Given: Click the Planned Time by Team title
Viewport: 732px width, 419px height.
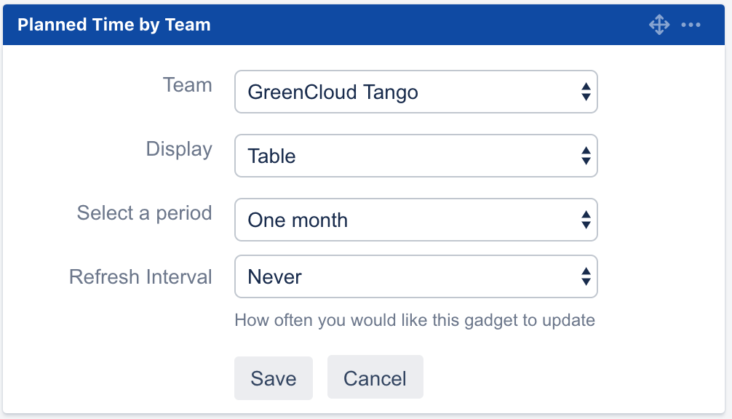Looking at the screenshot, I should (x=114, y=25).
